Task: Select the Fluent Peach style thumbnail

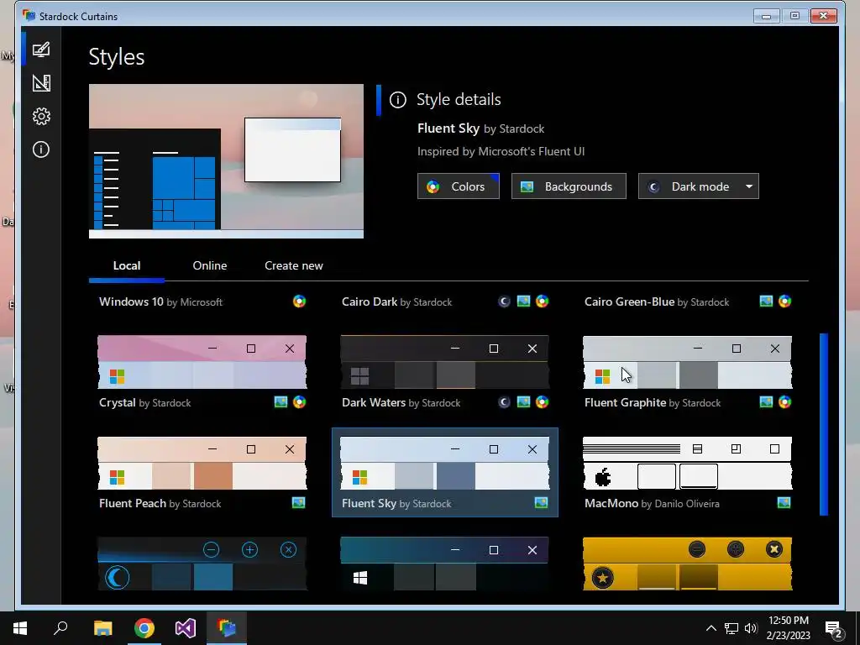Action: click(202, 463)
